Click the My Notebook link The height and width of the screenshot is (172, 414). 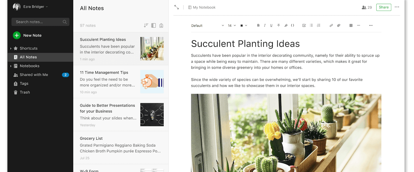(x=204, y=7)
